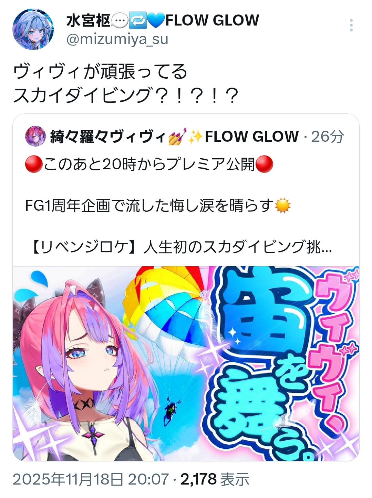
Task: Open quoted text このあと20時からプレミア公開
Action: pos(149,165)
